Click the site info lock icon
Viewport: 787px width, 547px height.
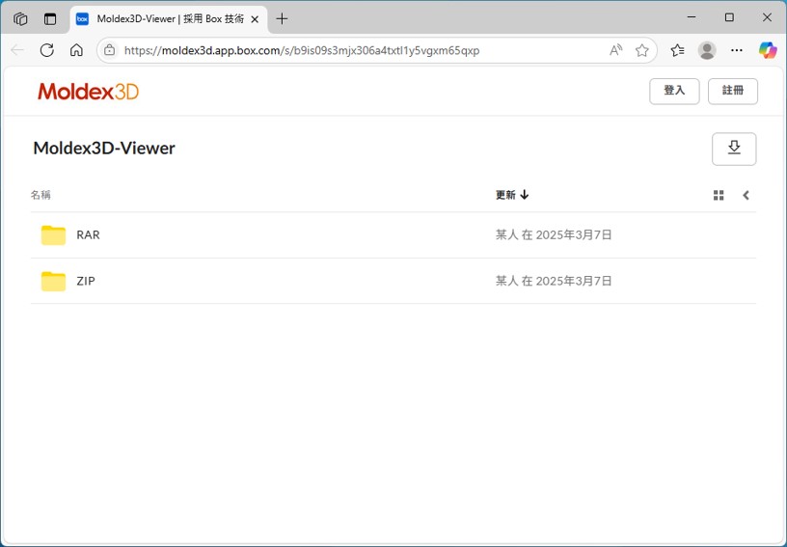point(109,50)
